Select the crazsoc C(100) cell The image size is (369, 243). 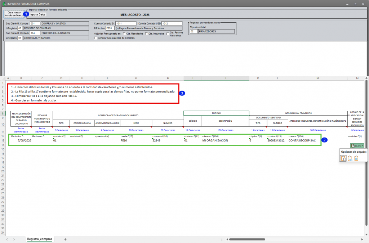318,136
